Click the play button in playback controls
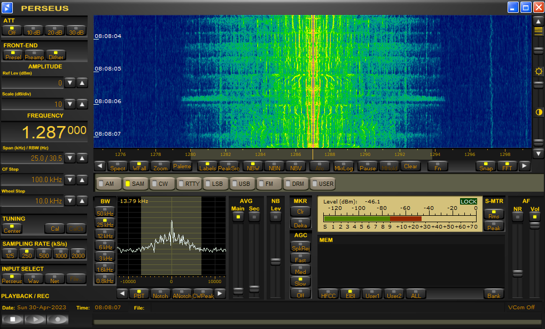 35,319
